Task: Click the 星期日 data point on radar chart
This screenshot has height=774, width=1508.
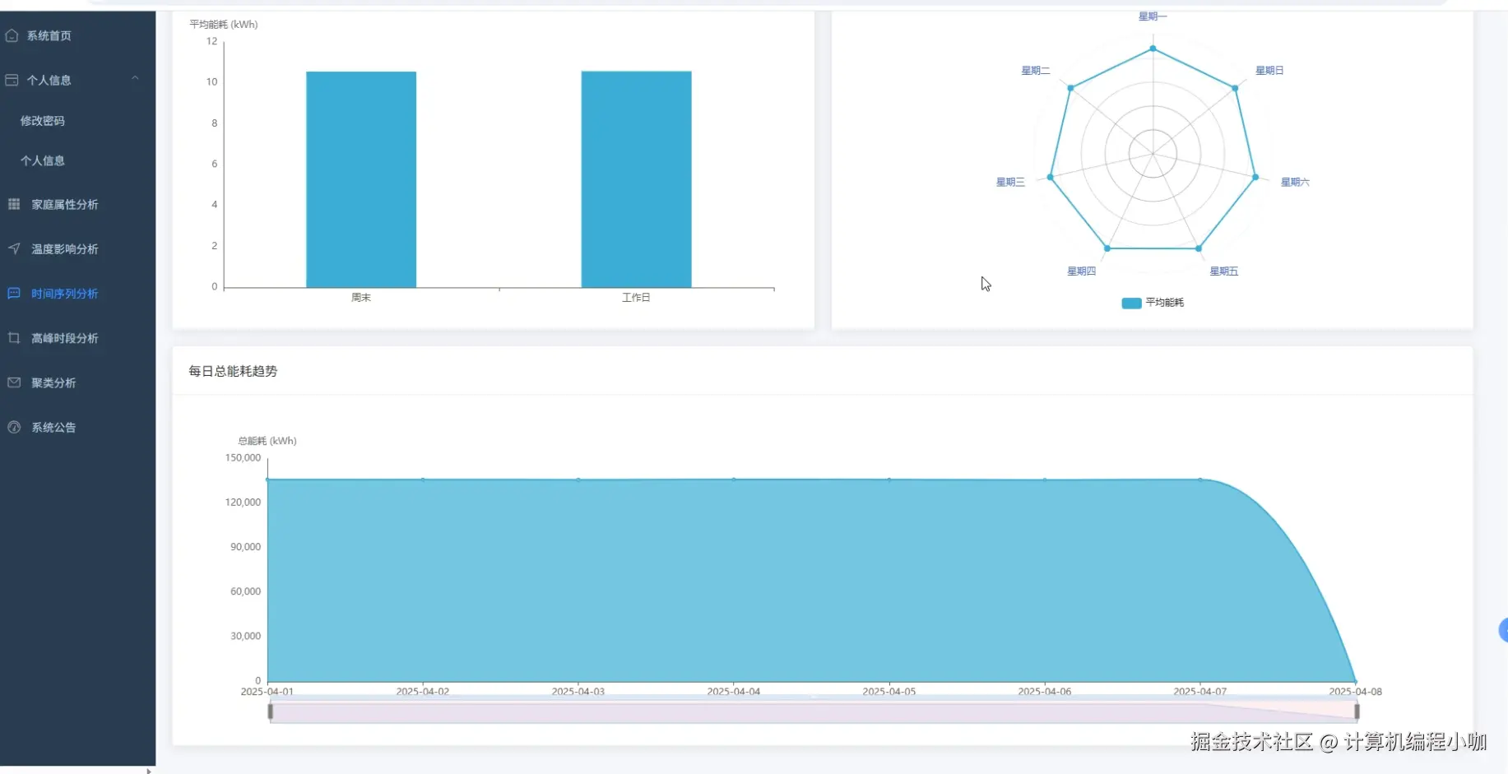Action: click(x=1235, y=88)
